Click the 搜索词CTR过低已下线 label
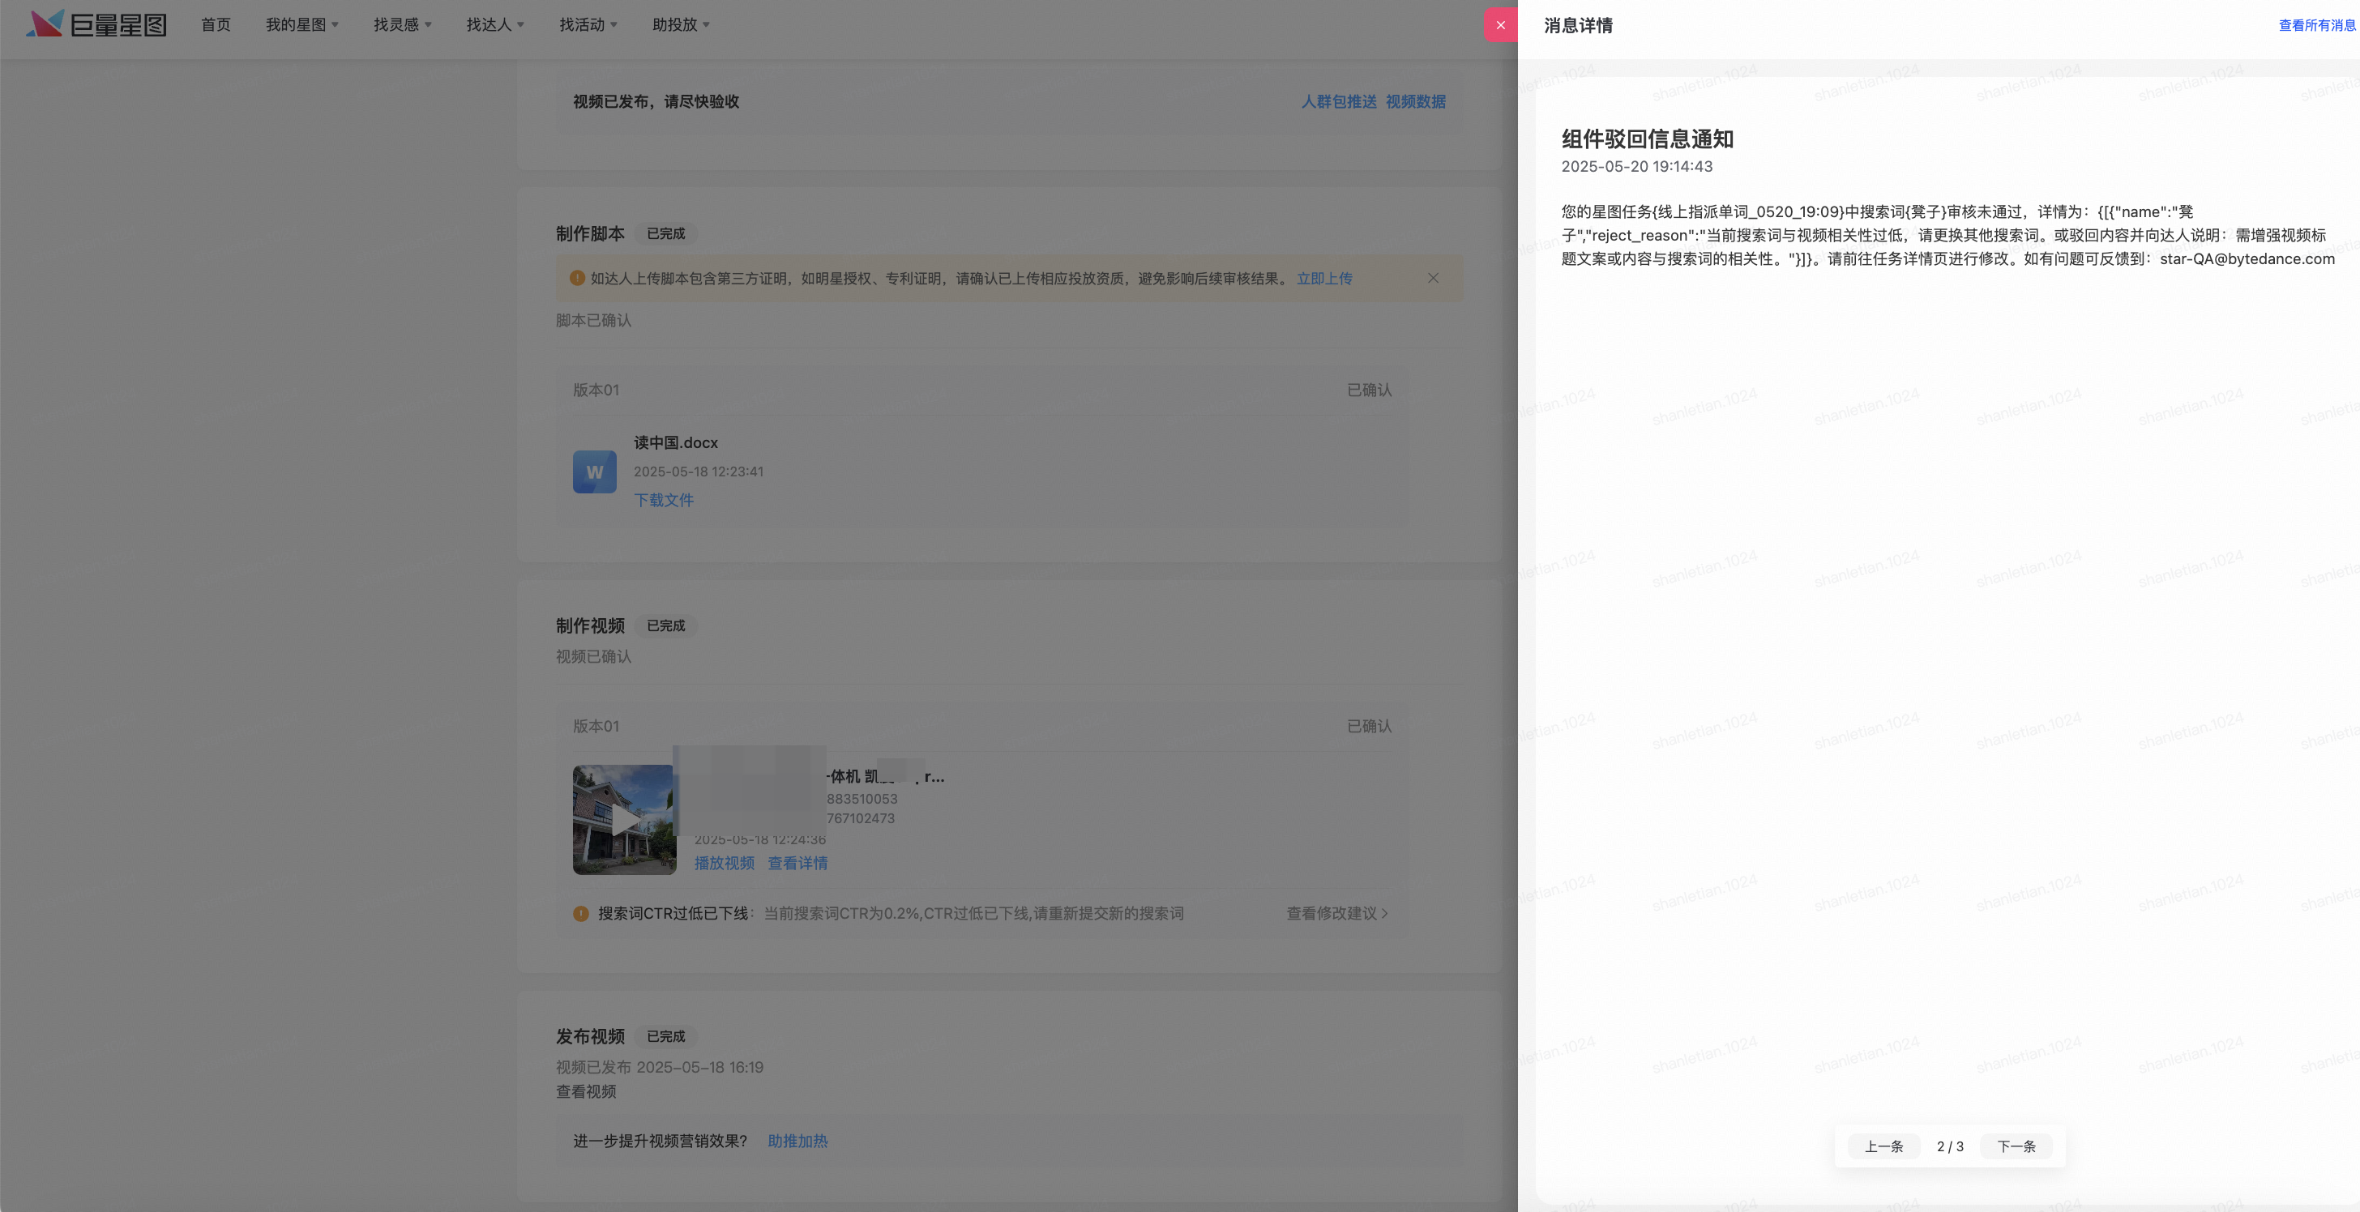Image resolution: width=2360 pixels, height=1212 pixels. (673, 913)
